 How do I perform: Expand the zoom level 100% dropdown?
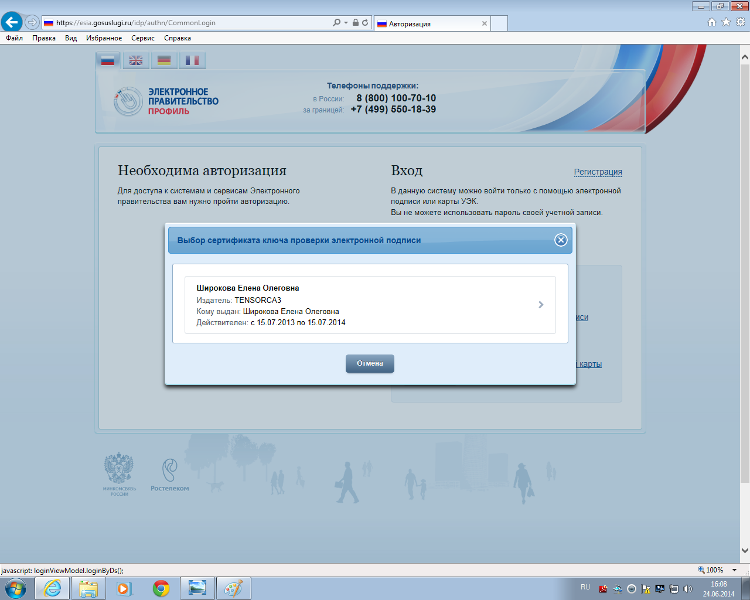pyautogui.click(x=734, y=570)
